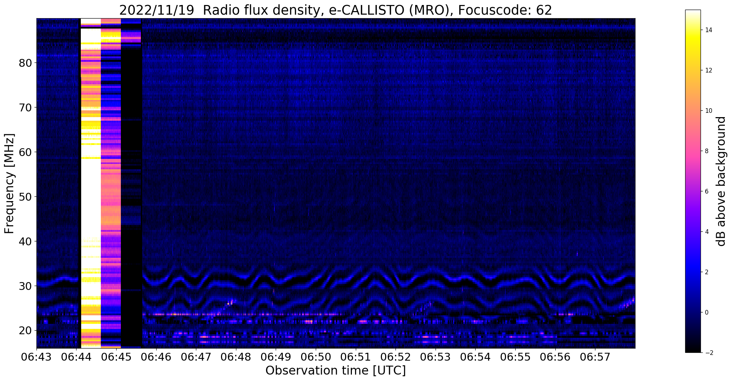Click the 'Observation time [UTC]' x-axis label
This screenshot has width=732, height=381.
pyautogui.click(x=335, y=371)
